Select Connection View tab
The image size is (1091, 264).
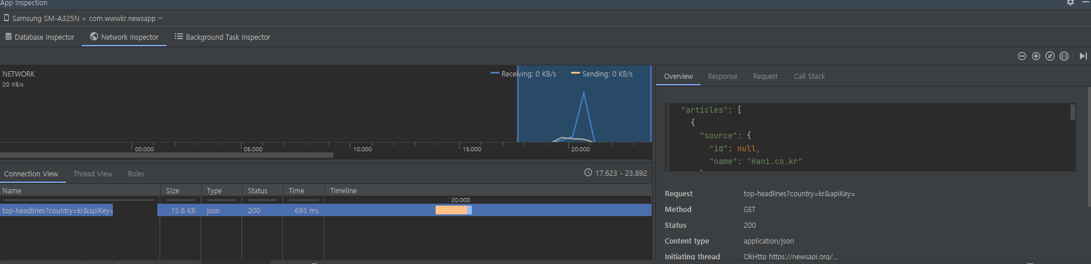[x=31, y=173]
